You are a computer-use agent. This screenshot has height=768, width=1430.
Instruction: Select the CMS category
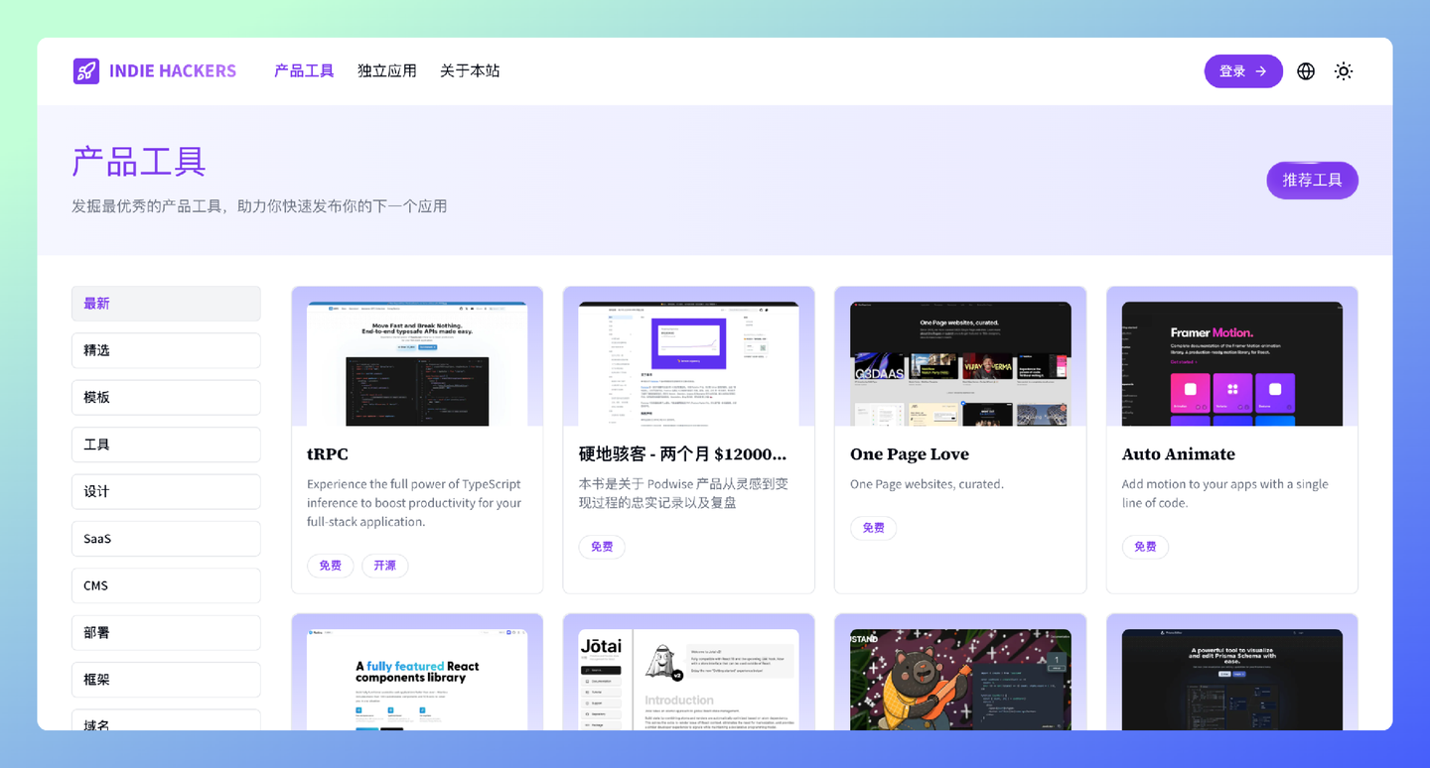click(x=166, y=586)
